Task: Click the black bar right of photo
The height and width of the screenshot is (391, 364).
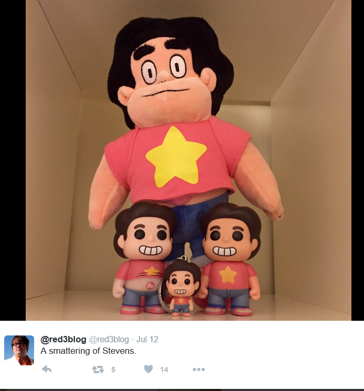Action: 358,160
